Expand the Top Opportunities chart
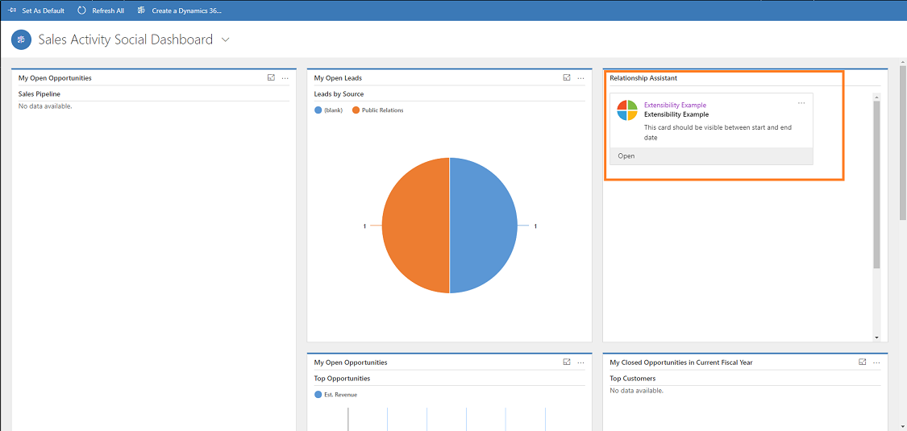Image resolution: width=907 pixels, height=431 pixels. [x=566, y=362]
